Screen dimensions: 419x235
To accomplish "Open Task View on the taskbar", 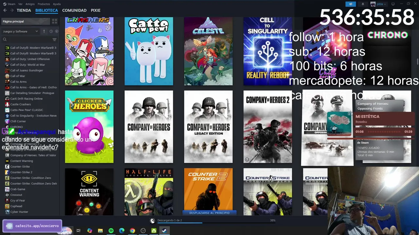I will (79, 231).
